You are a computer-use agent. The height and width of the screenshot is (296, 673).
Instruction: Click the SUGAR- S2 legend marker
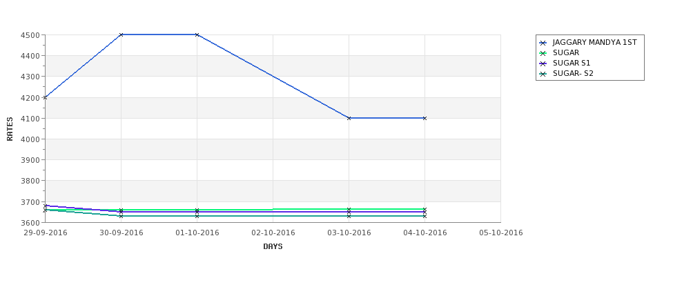coord(543,74)
